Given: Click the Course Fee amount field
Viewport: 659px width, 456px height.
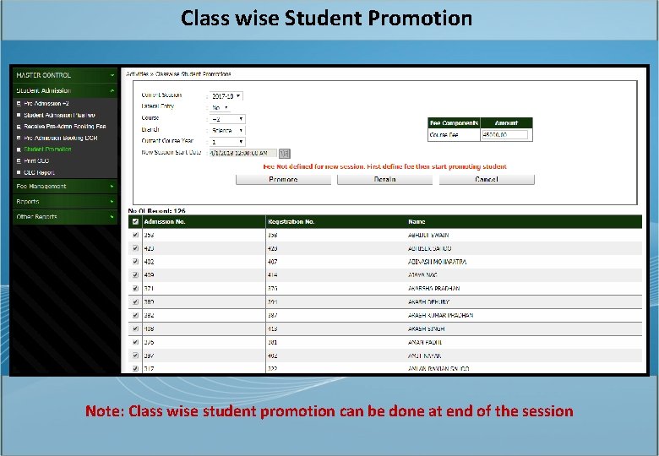Looking at the screenshot, I should [x=504, y=135].
